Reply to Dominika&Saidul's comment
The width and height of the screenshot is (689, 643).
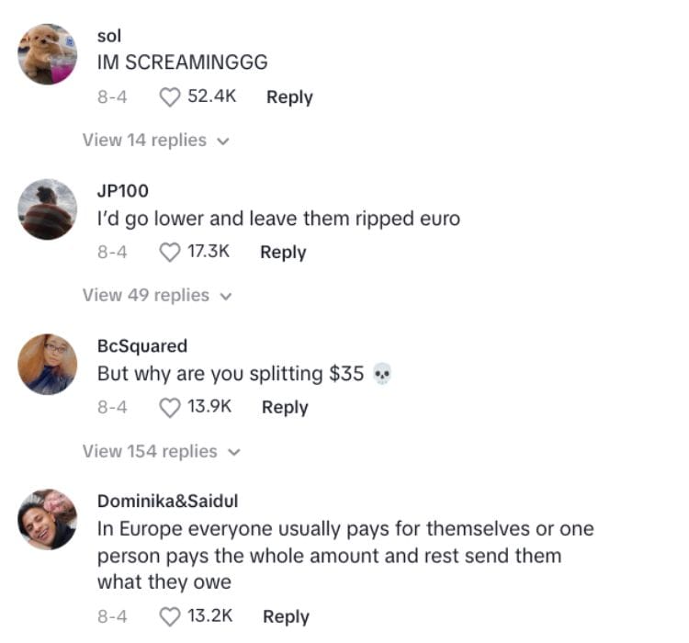[286, 616]
